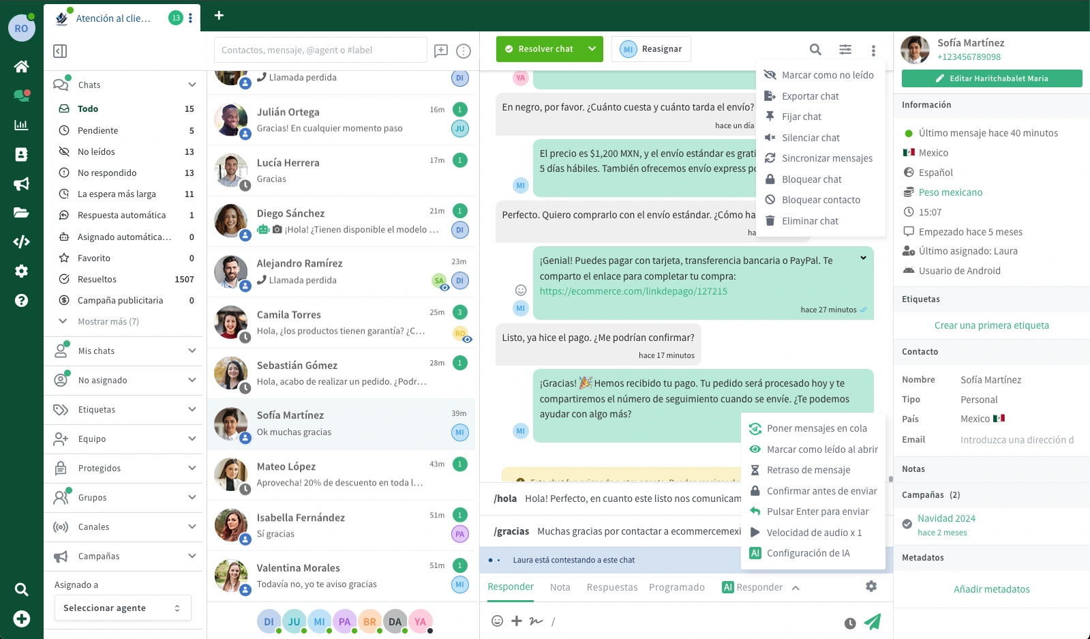Open the conversation three-dot menu
This screenshot has width=1090, height=639.
coord(873,50)
